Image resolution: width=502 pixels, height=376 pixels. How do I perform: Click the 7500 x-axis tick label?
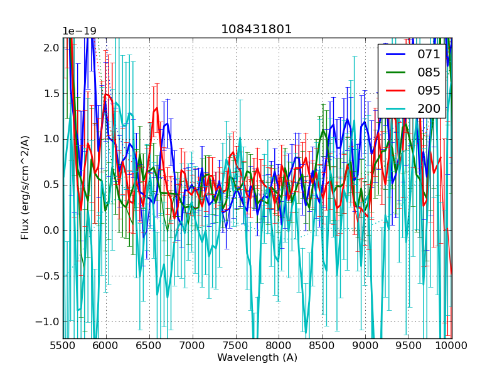(235, 345)
